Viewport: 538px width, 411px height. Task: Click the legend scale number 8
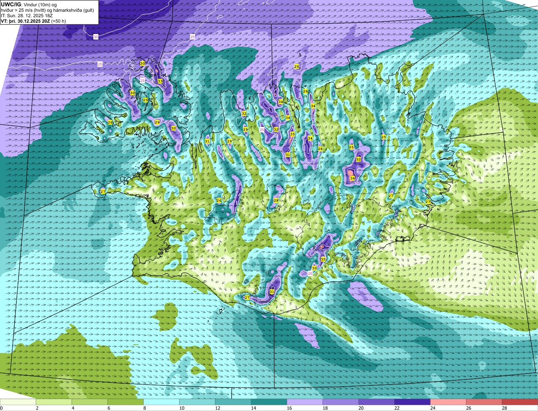click(x=144, y=408)
